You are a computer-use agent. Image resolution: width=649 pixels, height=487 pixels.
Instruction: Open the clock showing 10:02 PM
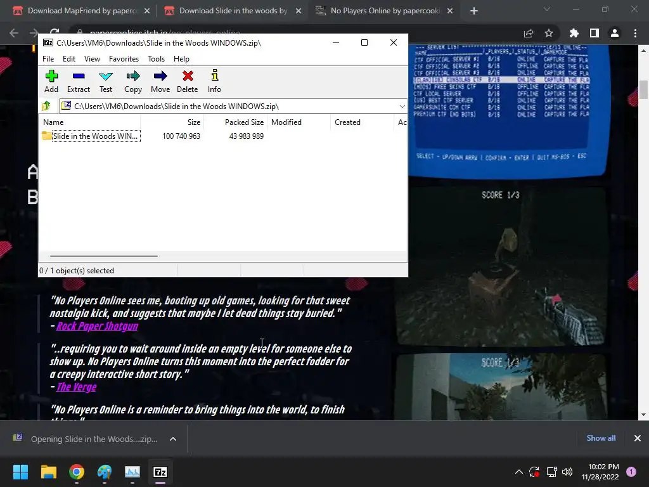600,472
